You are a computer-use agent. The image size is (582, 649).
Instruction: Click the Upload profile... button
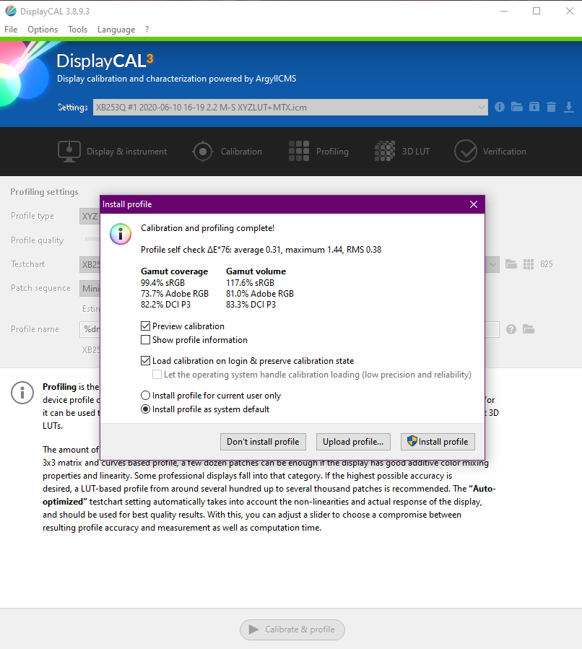coord(352,442)
